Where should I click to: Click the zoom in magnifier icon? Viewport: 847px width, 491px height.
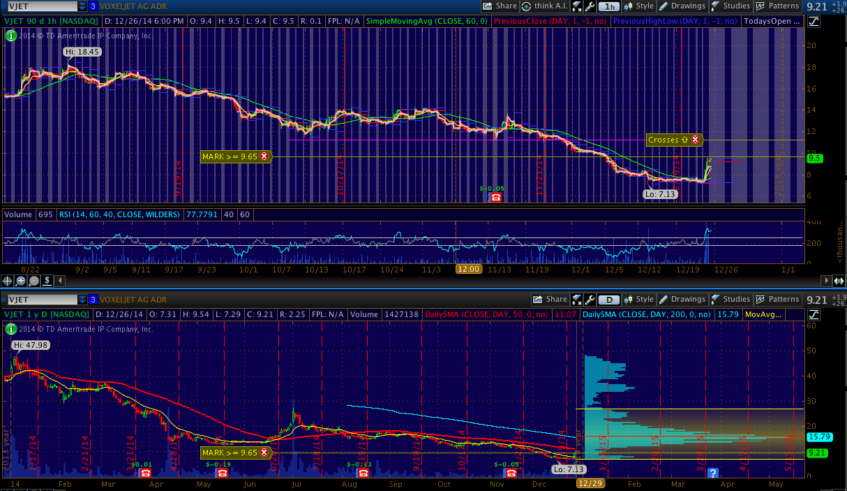tap(21, 281)
